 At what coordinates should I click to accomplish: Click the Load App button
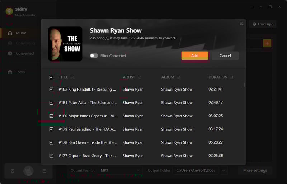(263, 24)
